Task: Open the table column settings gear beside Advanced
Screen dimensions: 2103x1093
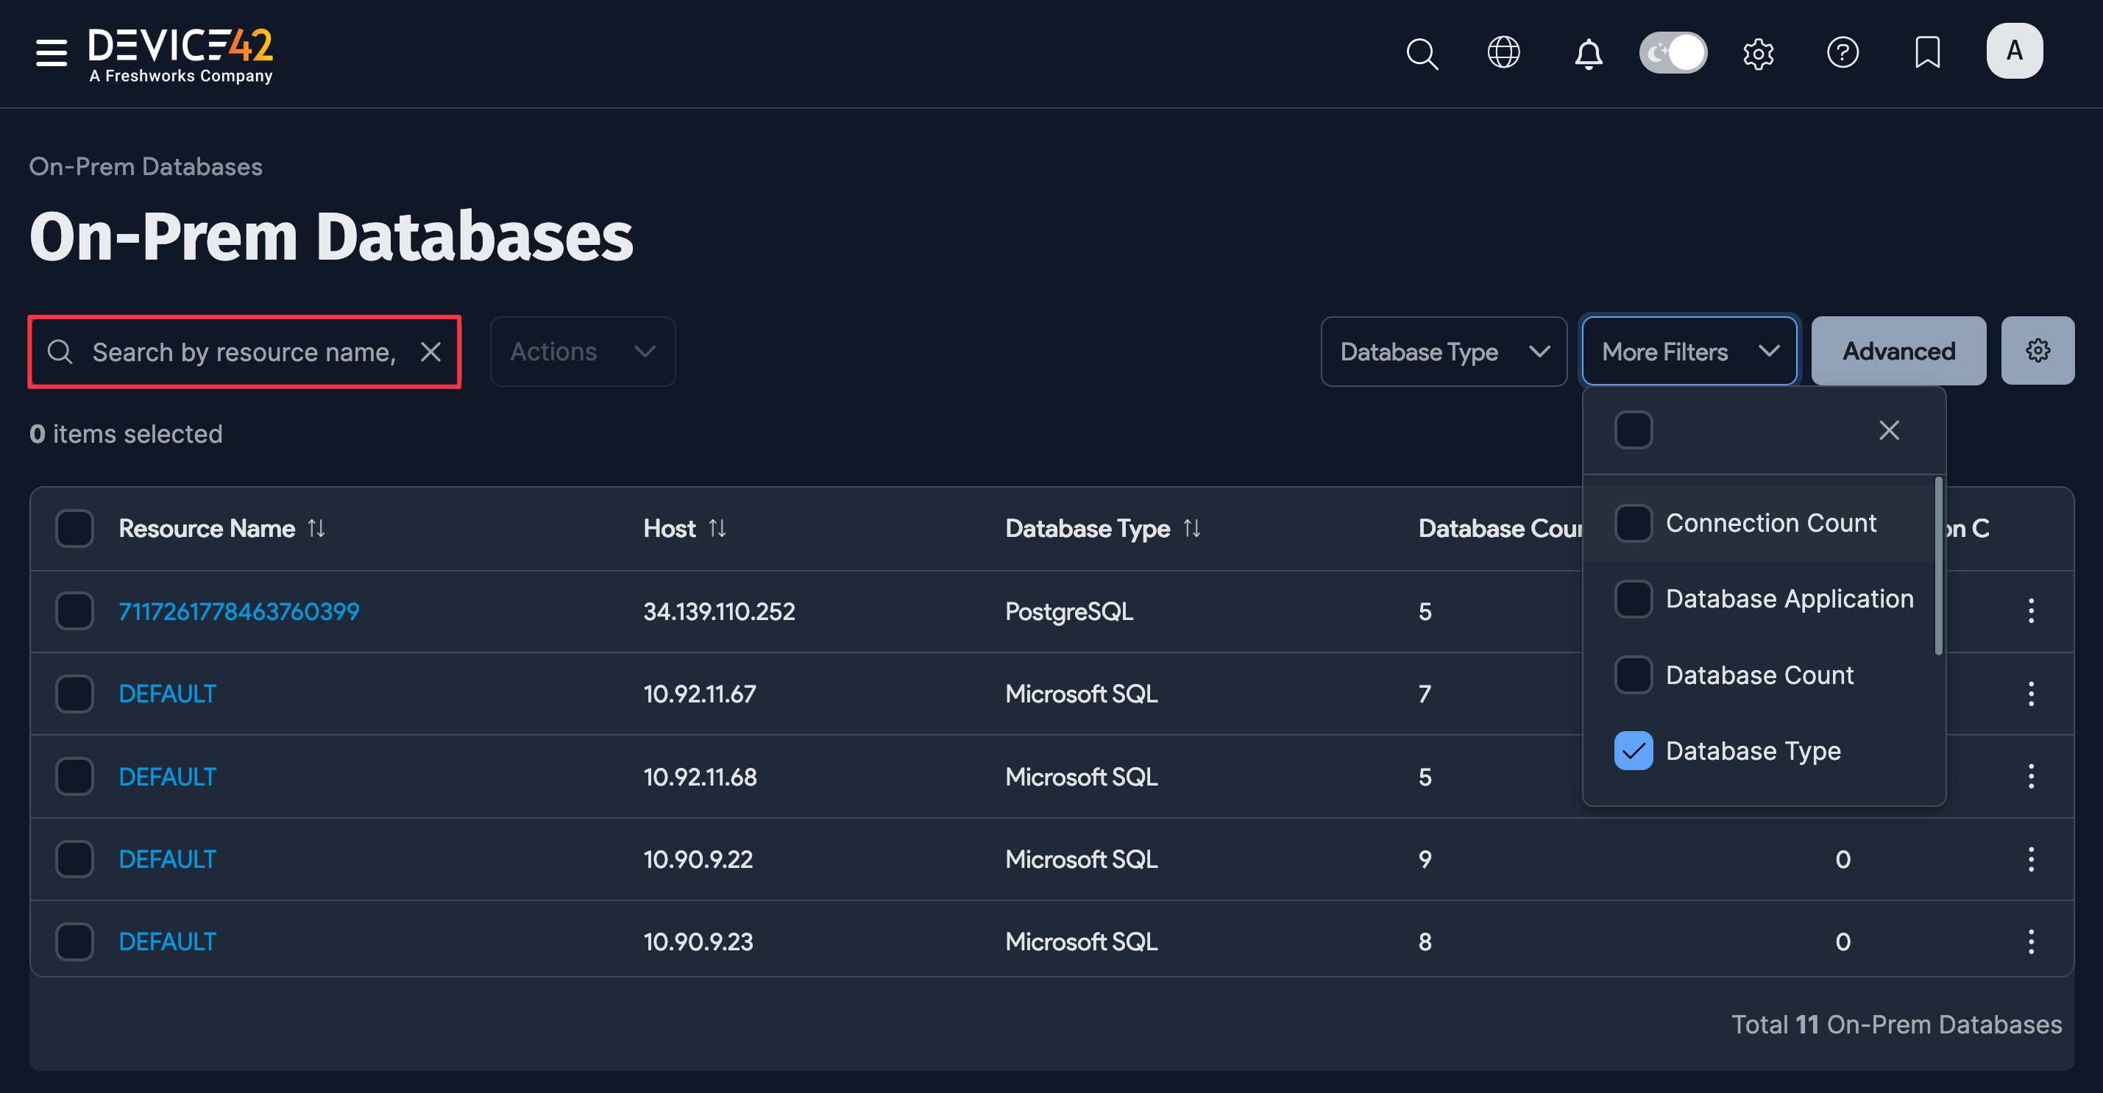Action: click(x=2038, y=350)
